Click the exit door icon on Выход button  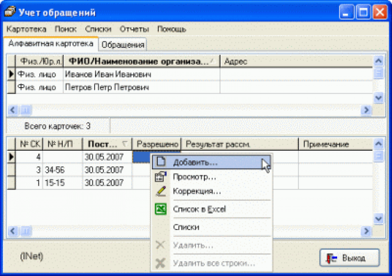click(x=331, y=258)
